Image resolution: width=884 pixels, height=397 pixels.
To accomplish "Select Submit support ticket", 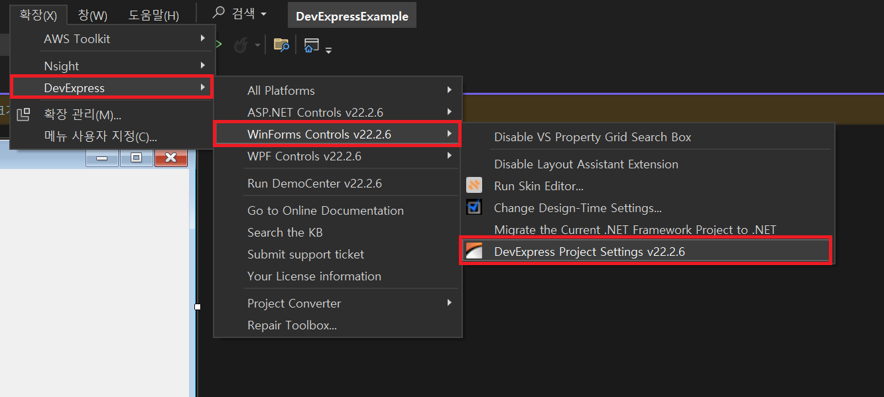I will click(338, 255).
